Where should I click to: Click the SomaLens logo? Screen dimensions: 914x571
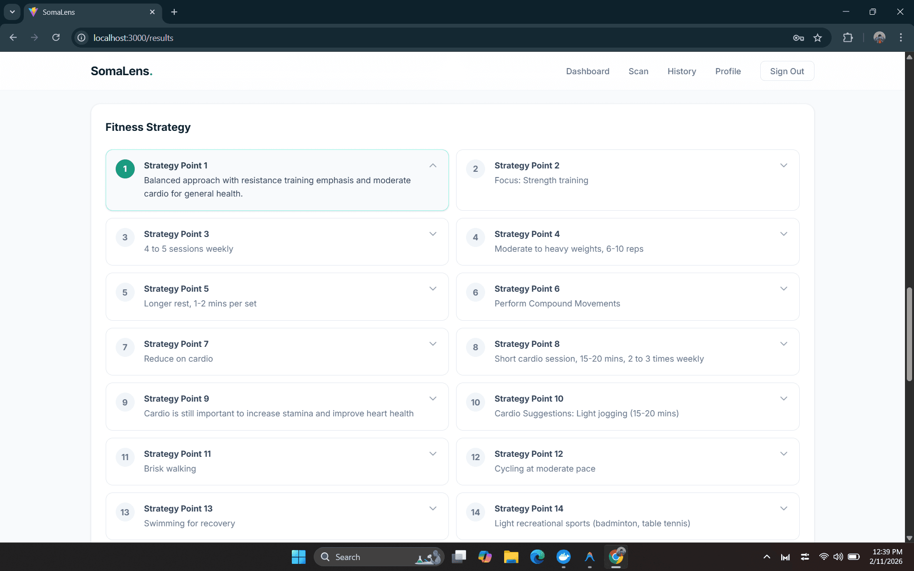tap(121, 71)
